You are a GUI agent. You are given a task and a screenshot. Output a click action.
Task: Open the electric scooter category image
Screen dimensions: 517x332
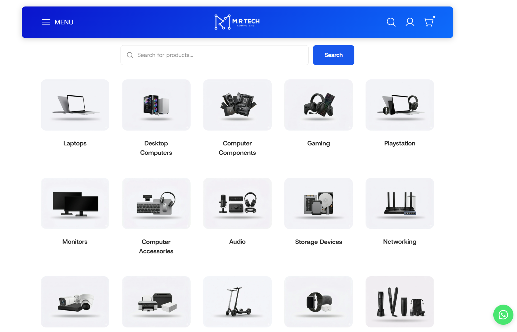(x=237, y=302)
